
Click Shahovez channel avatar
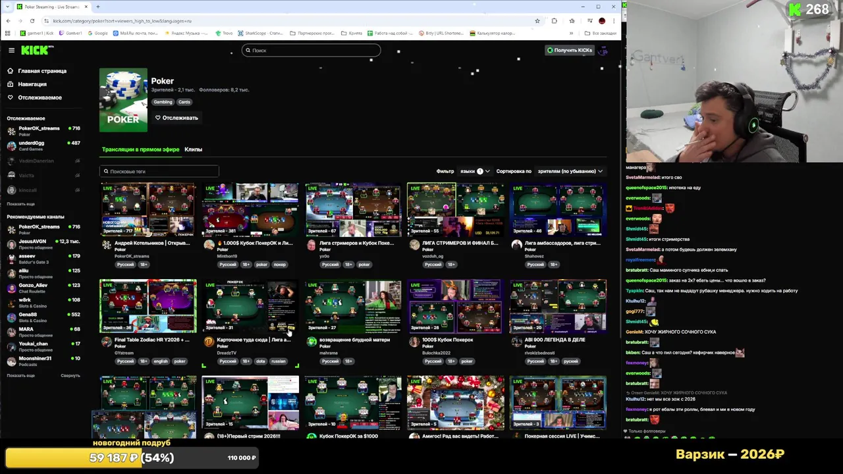coord(517,246)
